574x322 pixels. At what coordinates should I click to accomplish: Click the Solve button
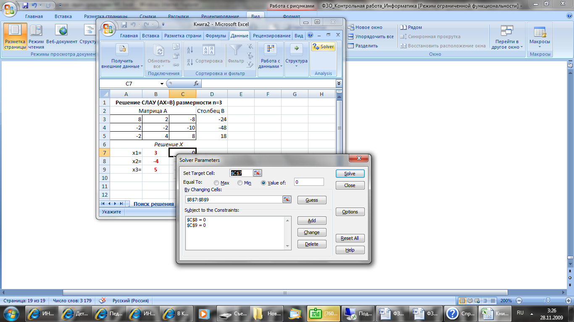[x=350, y=174]
